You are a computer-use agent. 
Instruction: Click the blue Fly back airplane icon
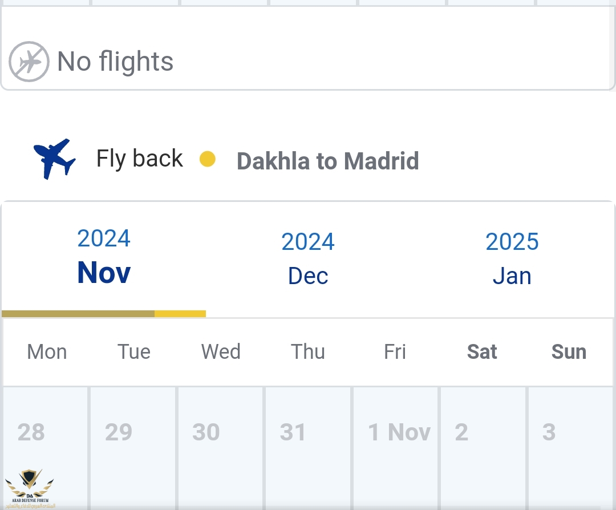click(54, 158)
